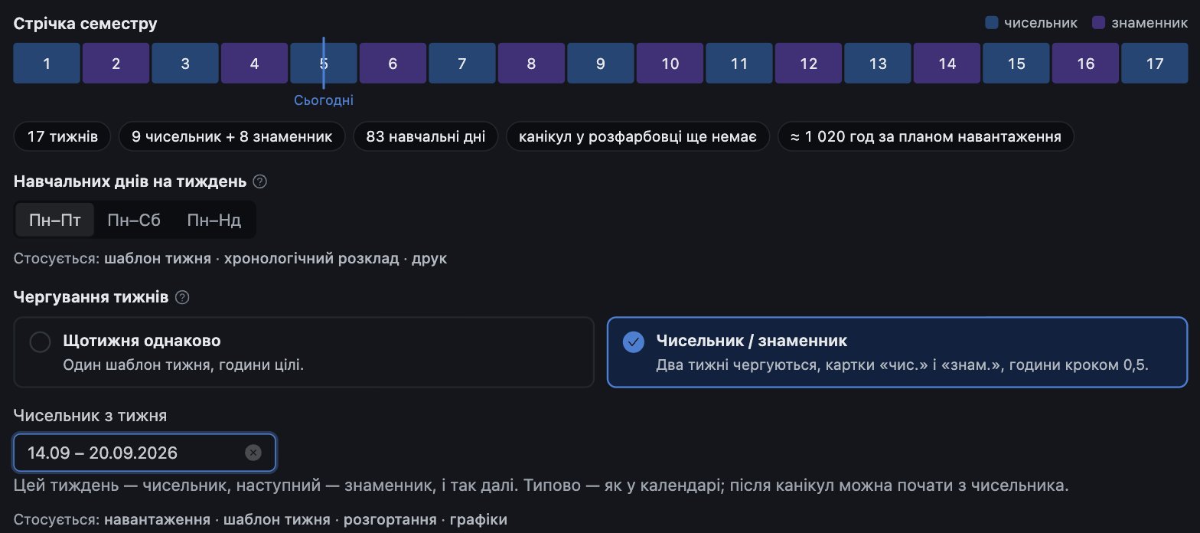Click the друк text
This screenshot has height=533, width=1200.
(x=429, y=258)
